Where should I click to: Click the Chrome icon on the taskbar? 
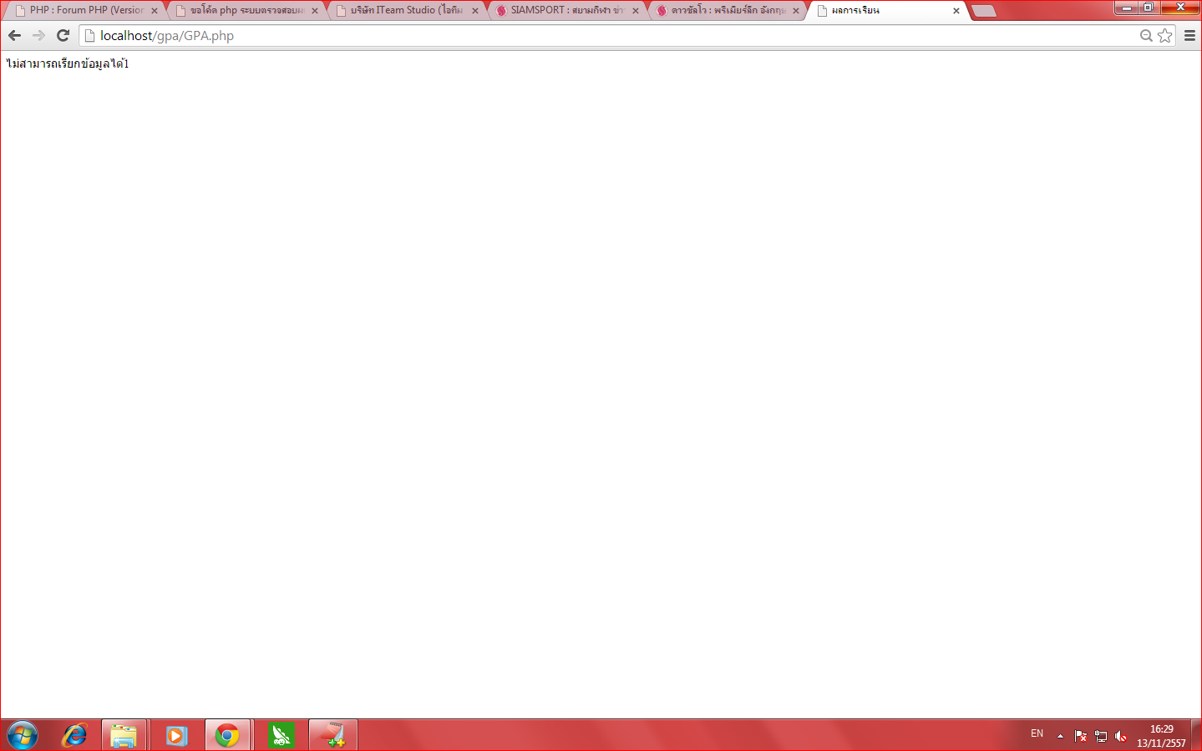(x=227, y=736)
